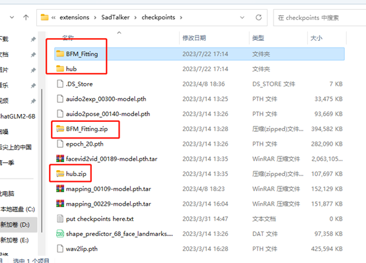Click put checkpoints here.txt file name

coord(100,219)
